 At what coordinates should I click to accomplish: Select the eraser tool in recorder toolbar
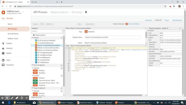pos(17,98)
